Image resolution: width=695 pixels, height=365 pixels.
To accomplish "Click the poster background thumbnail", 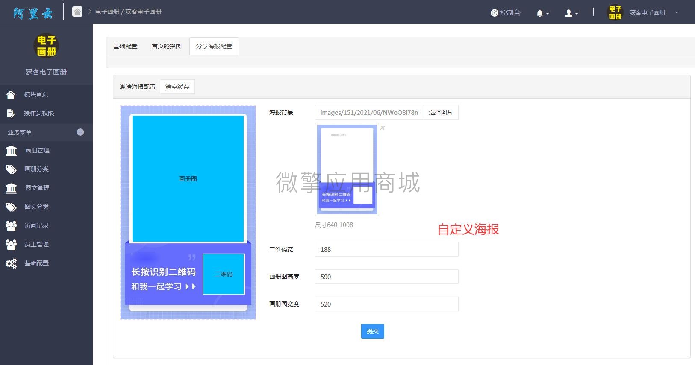I will tap(347, 169).
